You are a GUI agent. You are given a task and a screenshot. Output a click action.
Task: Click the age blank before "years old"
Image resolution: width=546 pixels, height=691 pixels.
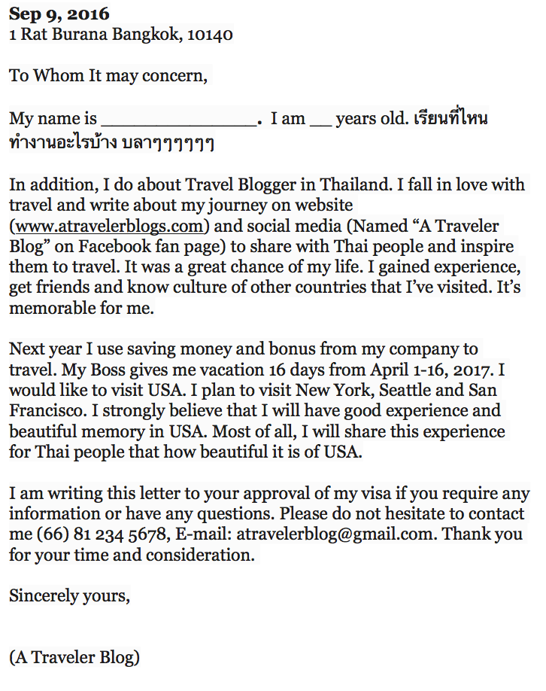(x=320, y=120)
